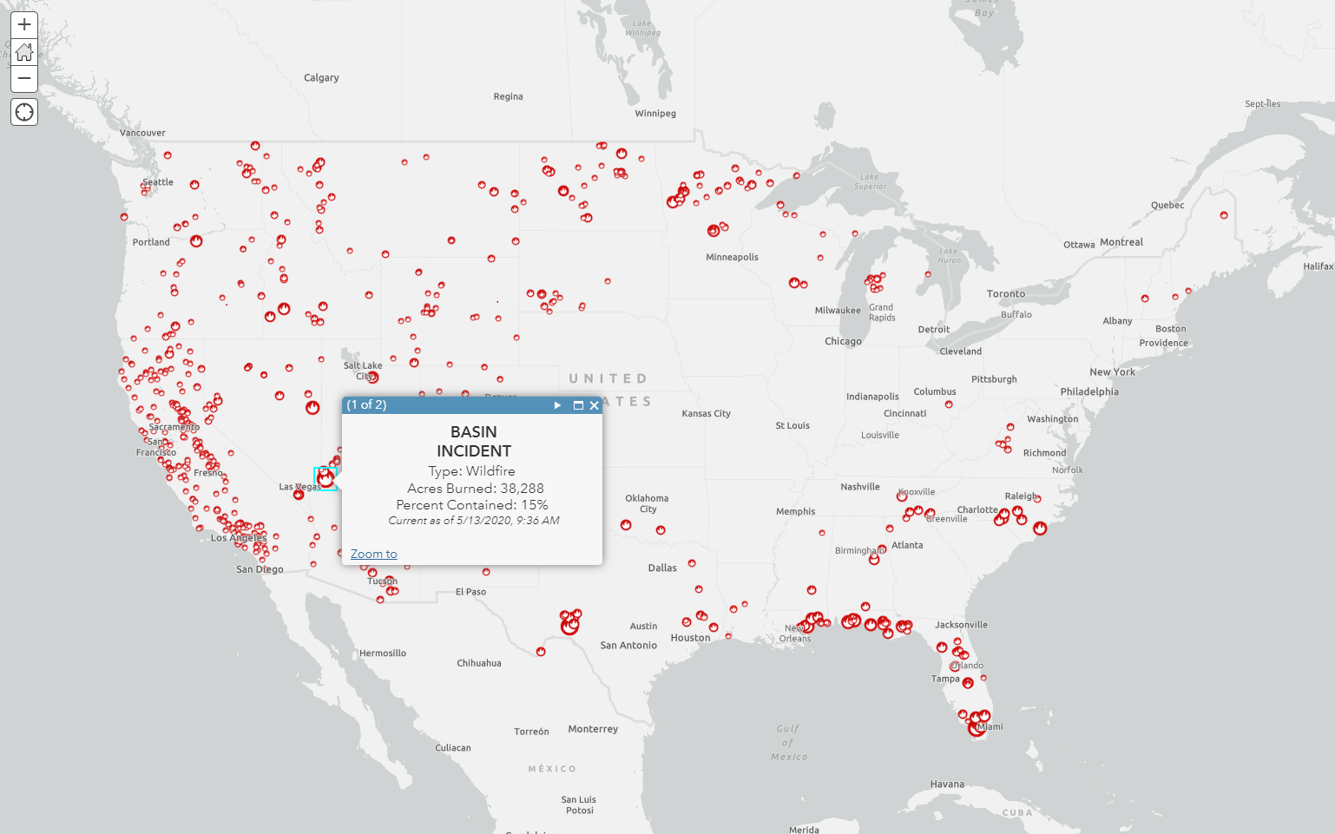Zoom out with the minus button
Screen dimensions: 1335x834
(x=24, y=78)
